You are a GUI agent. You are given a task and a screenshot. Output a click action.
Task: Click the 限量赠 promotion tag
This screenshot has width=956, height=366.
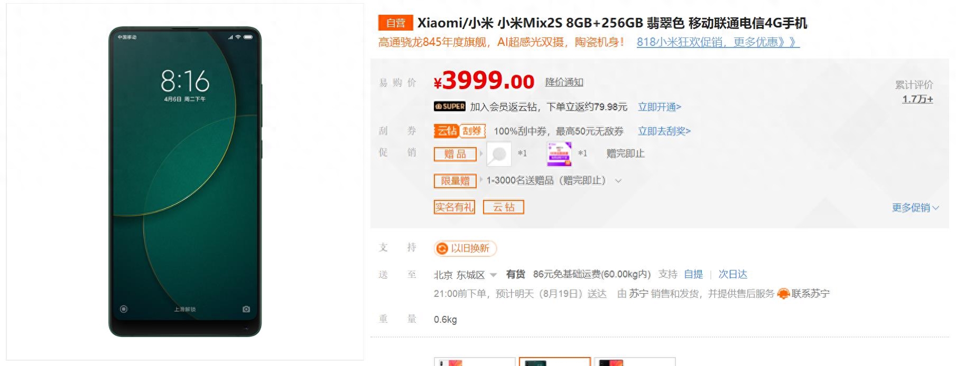tap(455, 181)
